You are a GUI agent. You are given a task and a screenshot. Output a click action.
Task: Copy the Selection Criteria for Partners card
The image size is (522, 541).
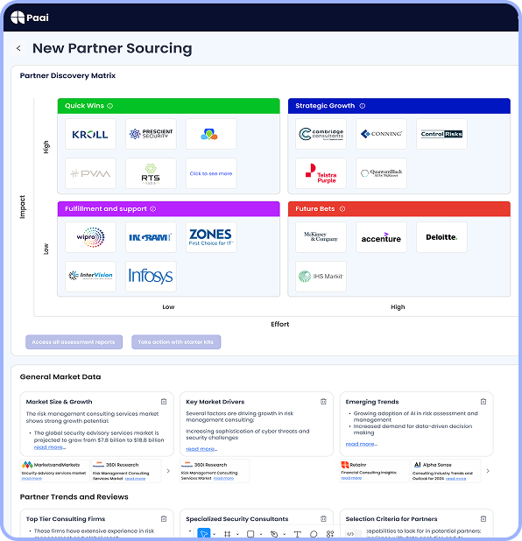coord(483,519)
